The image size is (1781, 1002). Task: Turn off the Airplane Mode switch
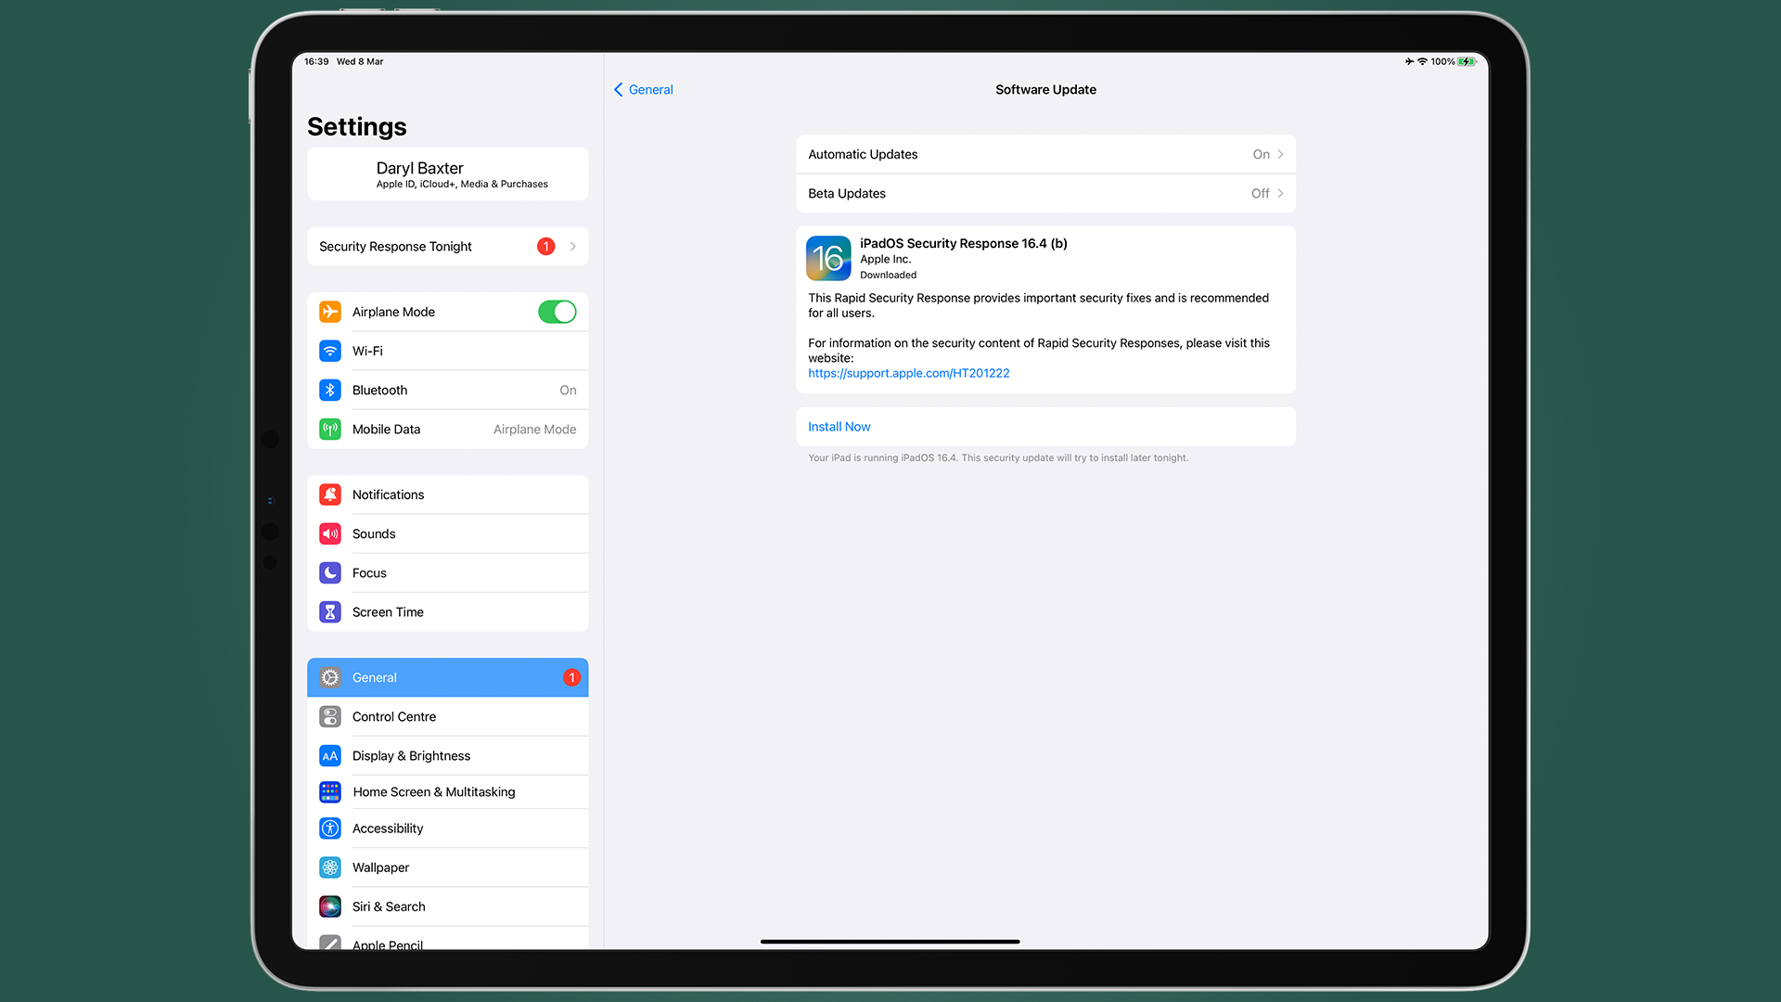557,312
